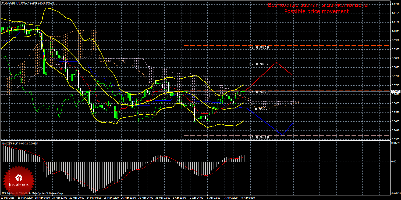Click the MetaQuotes Software Corp. copyright text
Image resolution: width=401 pixels, height=200 pixels.
[x=47, y=193]
